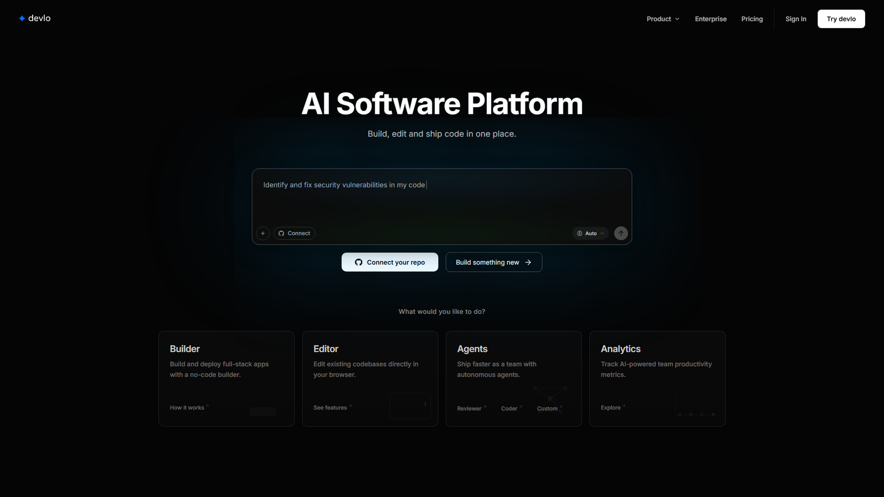
Task: Select the Pricing menu item
Action: [751, 18]
